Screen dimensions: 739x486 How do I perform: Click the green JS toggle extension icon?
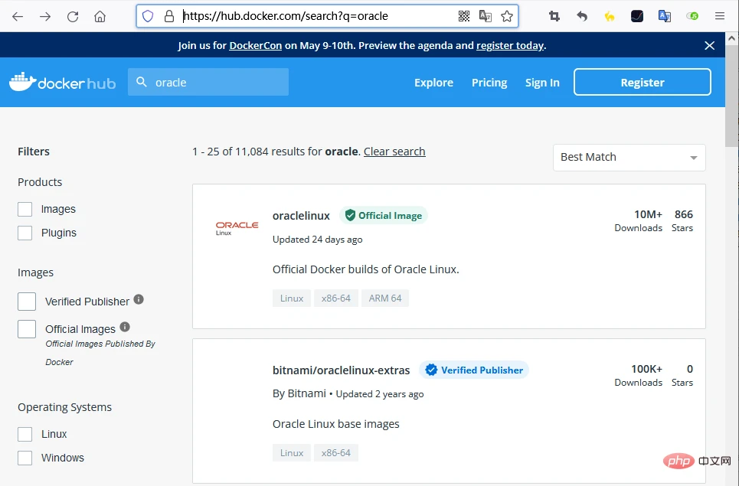692,17
